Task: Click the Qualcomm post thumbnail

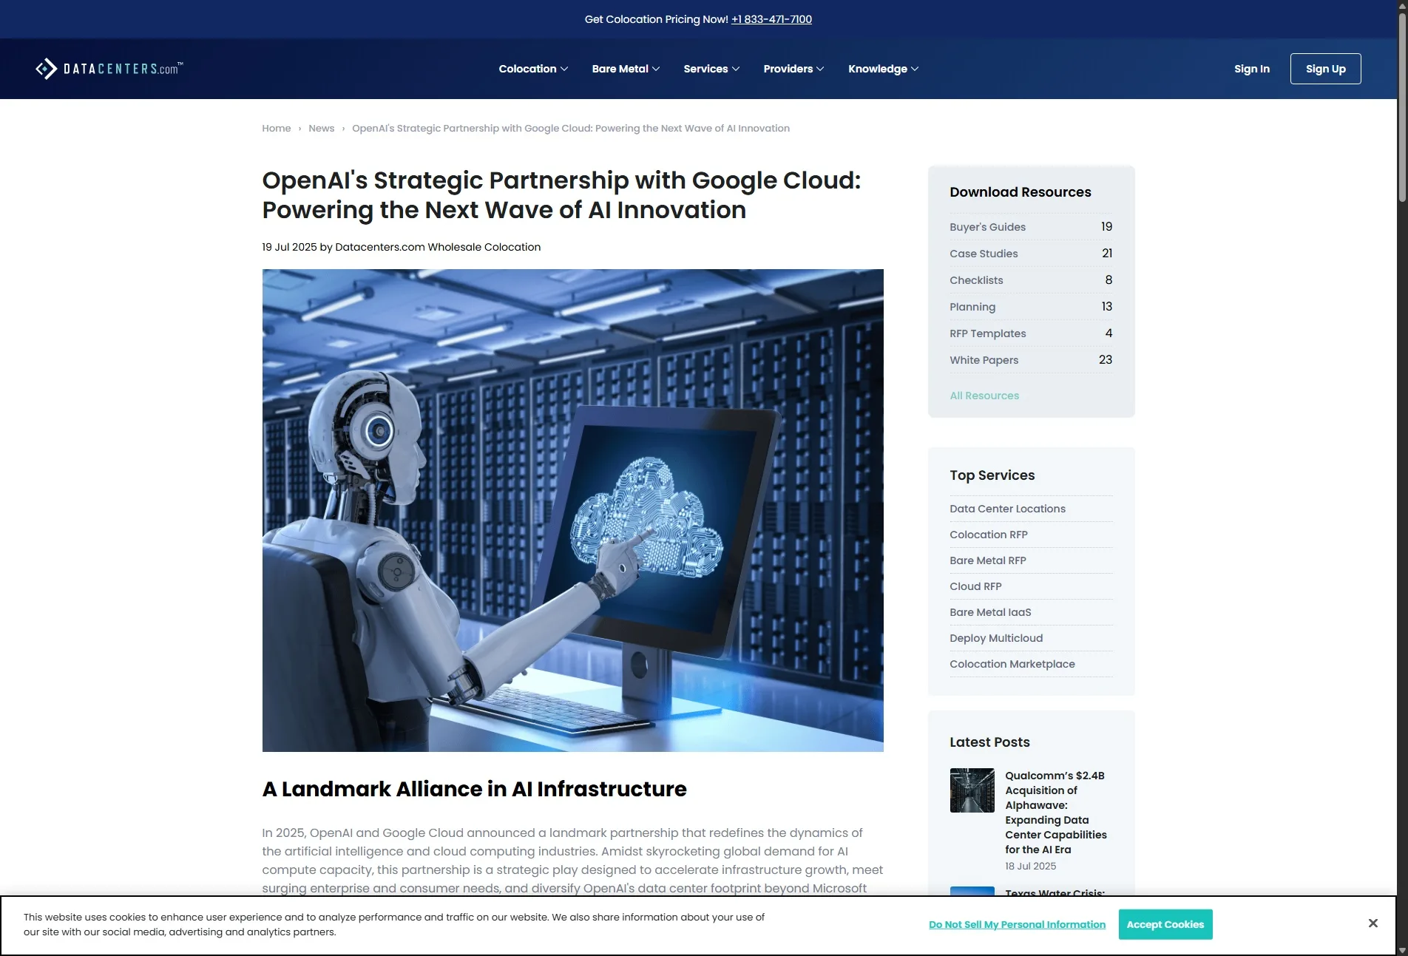Action: (972, 790)
